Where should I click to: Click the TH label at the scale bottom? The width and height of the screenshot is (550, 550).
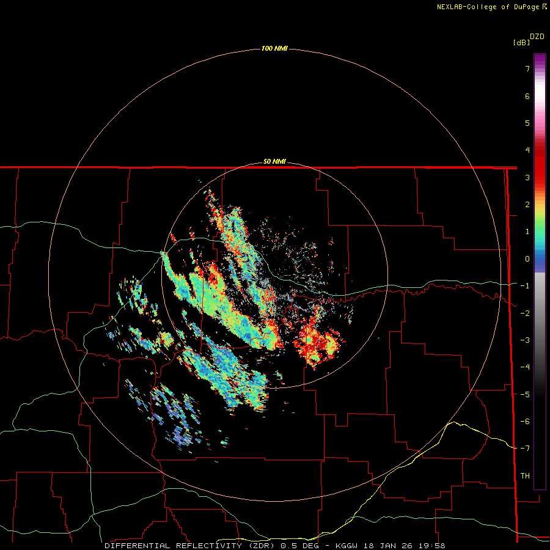point(525,476)
